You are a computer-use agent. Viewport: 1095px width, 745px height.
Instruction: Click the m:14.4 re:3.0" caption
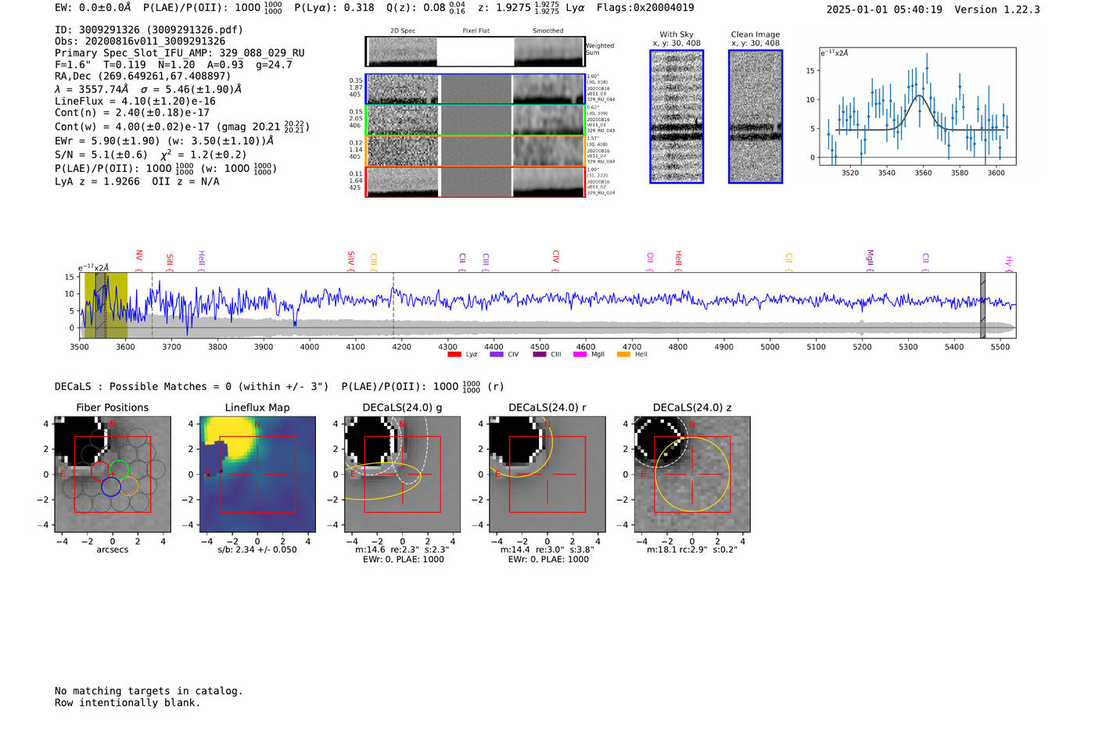[547, 550]
